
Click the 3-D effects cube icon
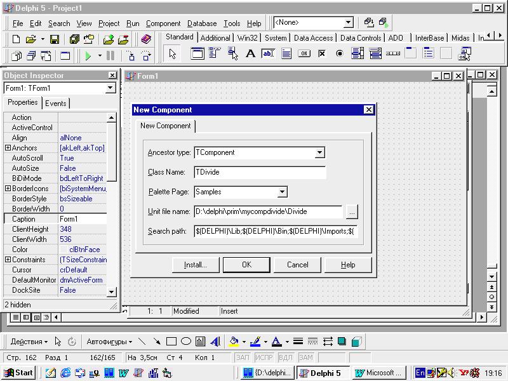click(x=356, y=342)
